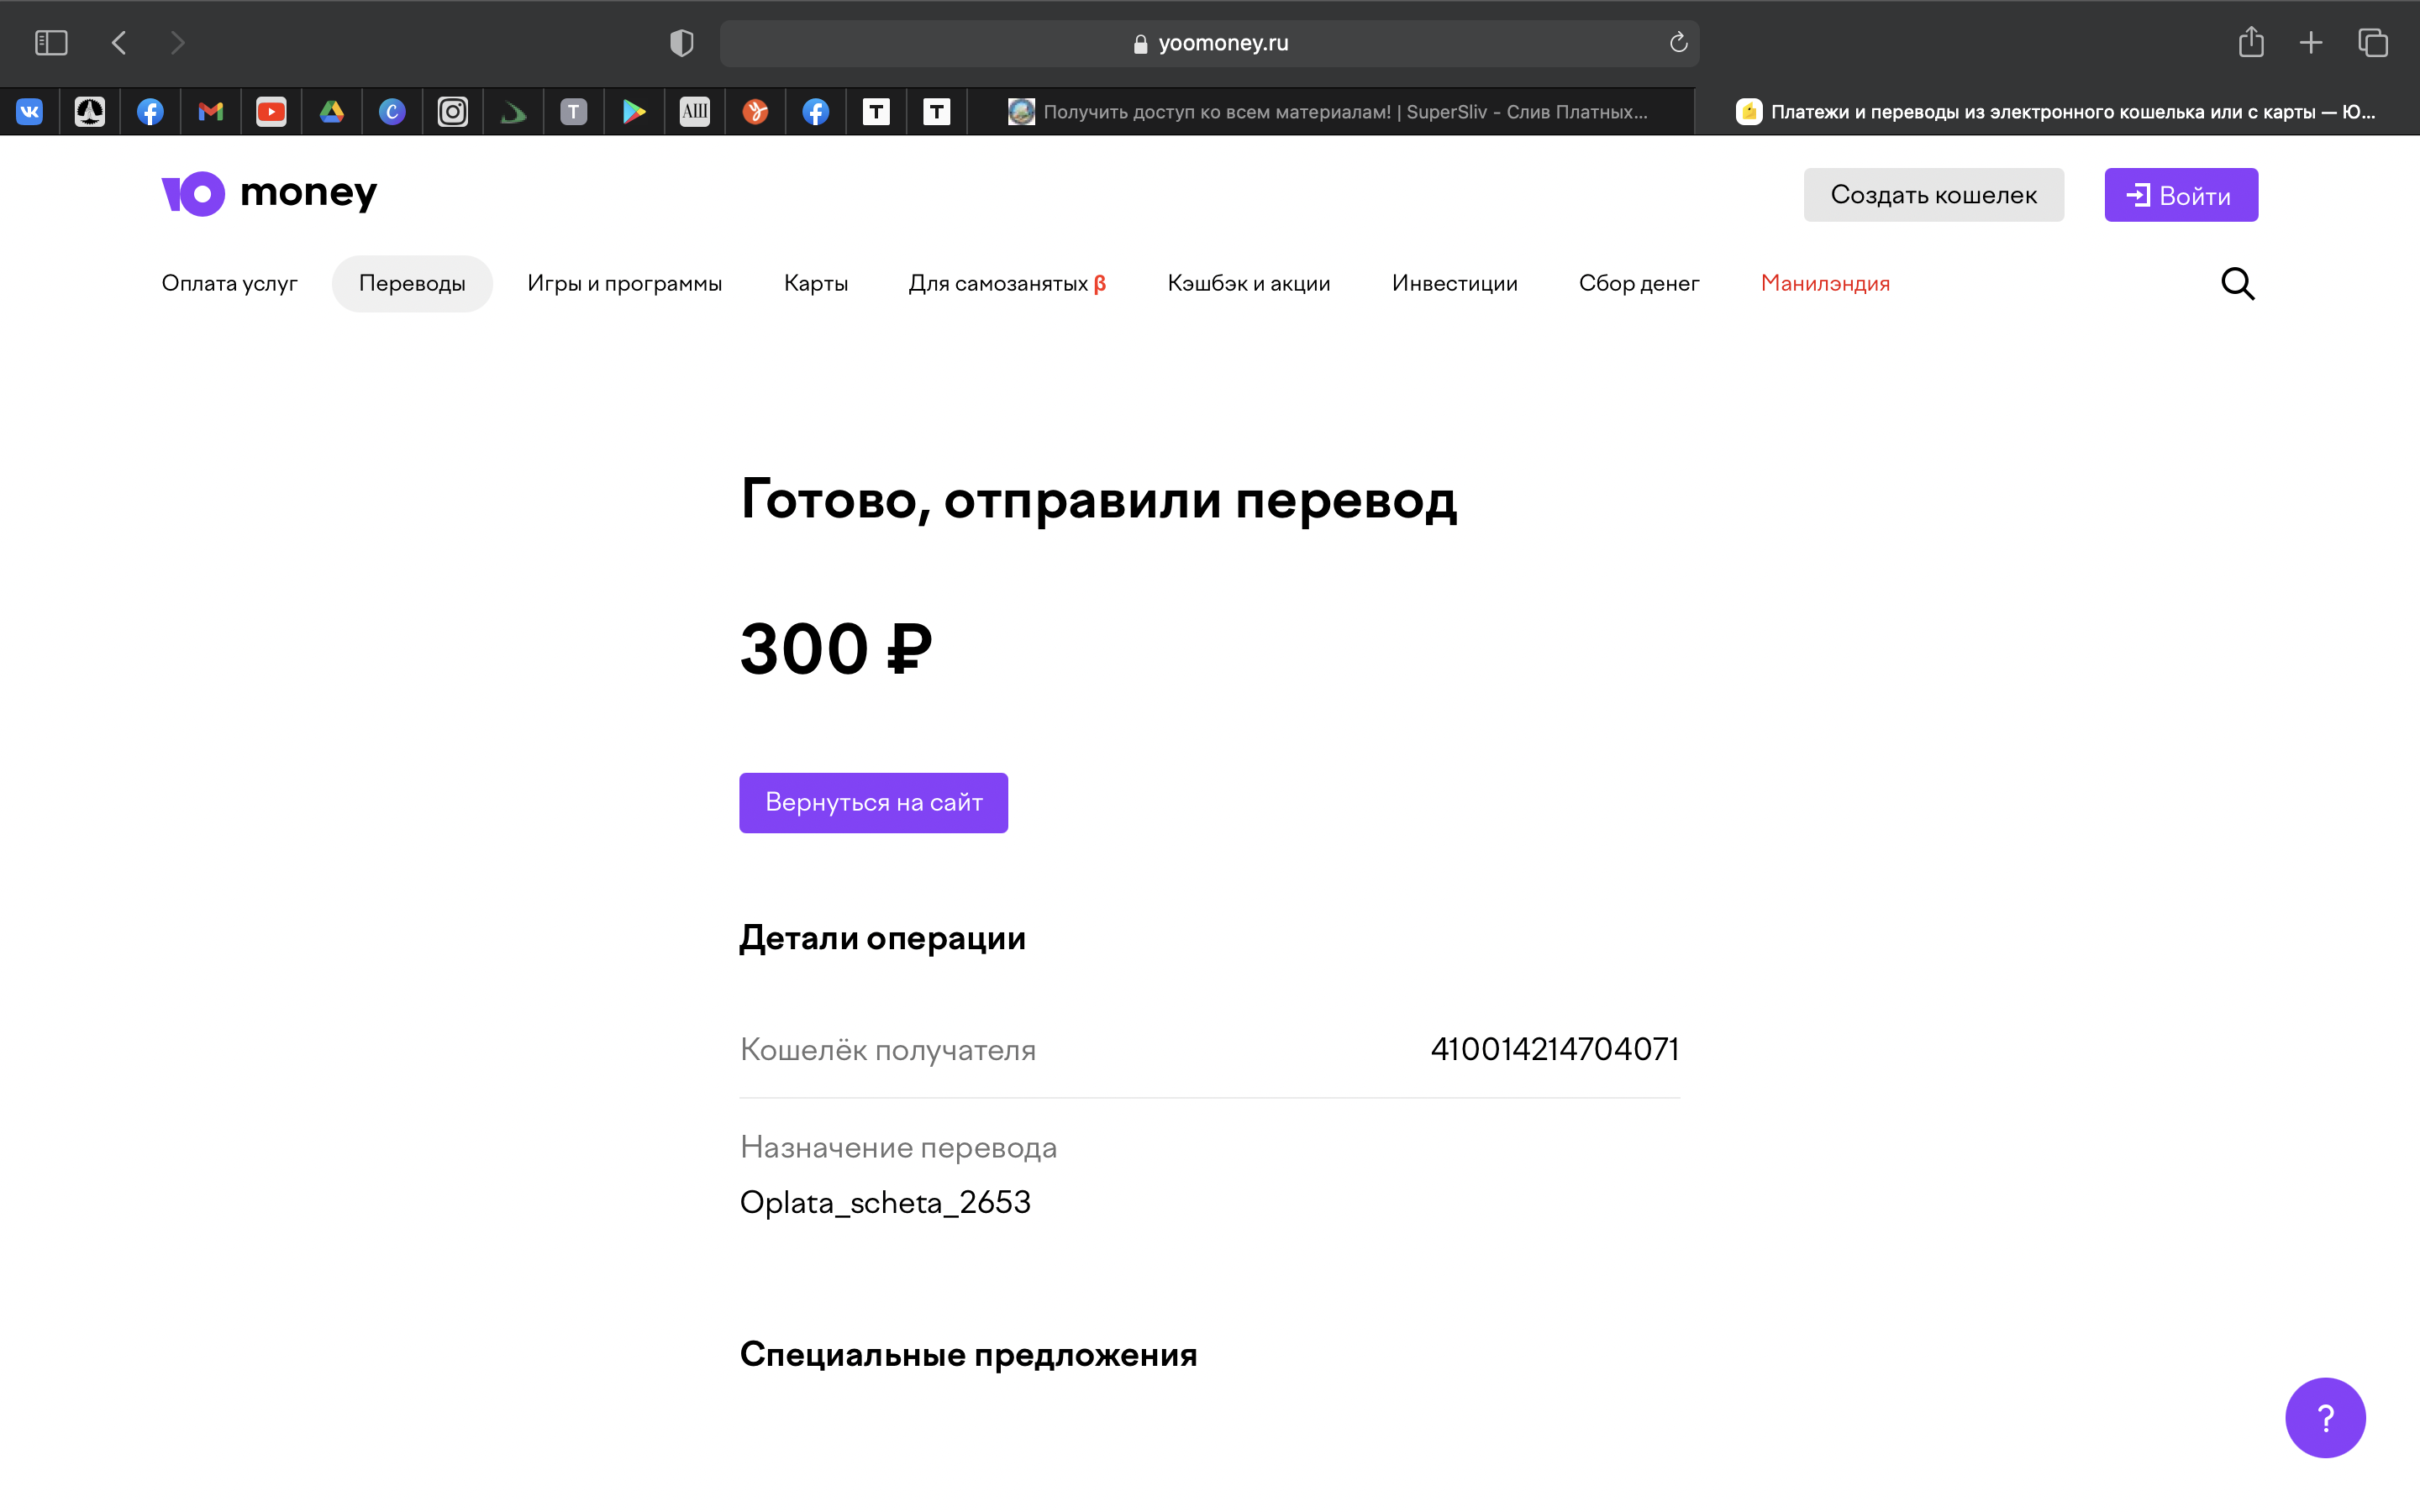The height and width of the screenshot is (1512, 2420).
Task: Click the Войти login button
Action: (2181, 195)
